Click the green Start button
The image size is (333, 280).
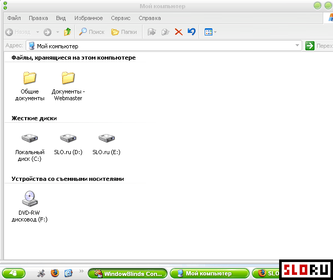click(x=14, y=273)
